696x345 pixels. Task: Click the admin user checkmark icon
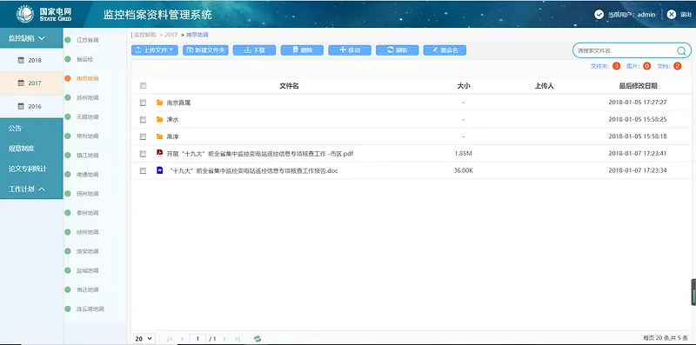tap(599, 14)
